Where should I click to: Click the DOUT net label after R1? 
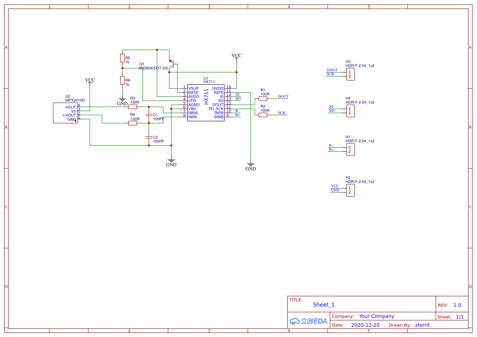click(283, 96)
